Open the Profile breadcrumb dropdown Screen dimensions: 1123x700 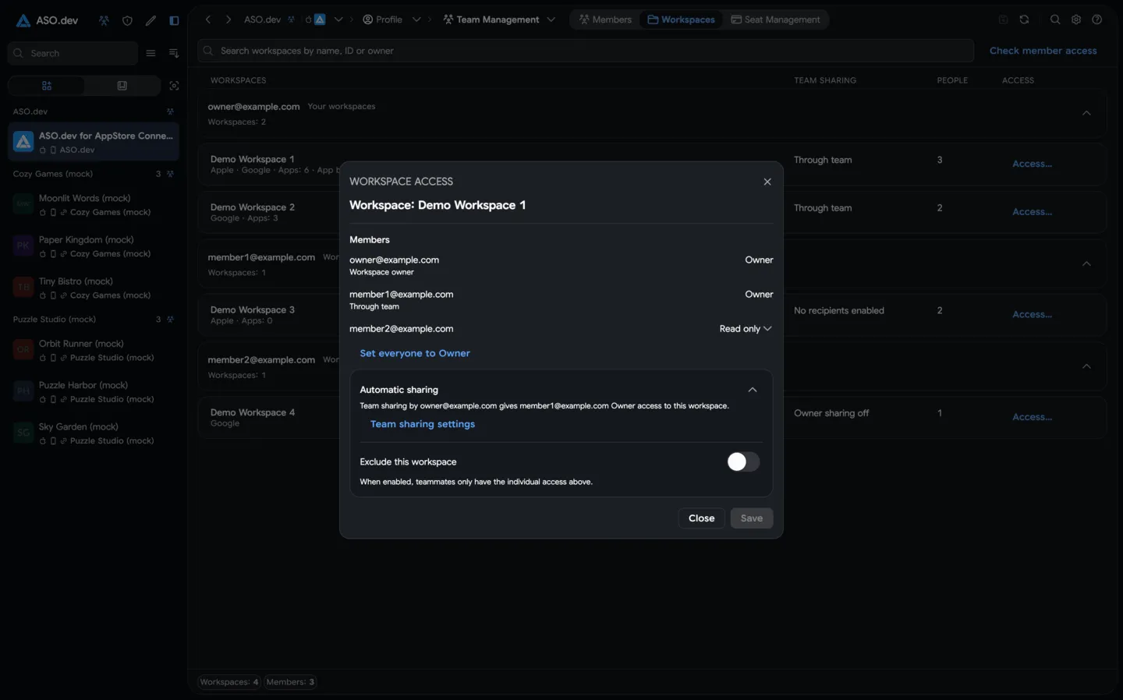pos(416,19)
